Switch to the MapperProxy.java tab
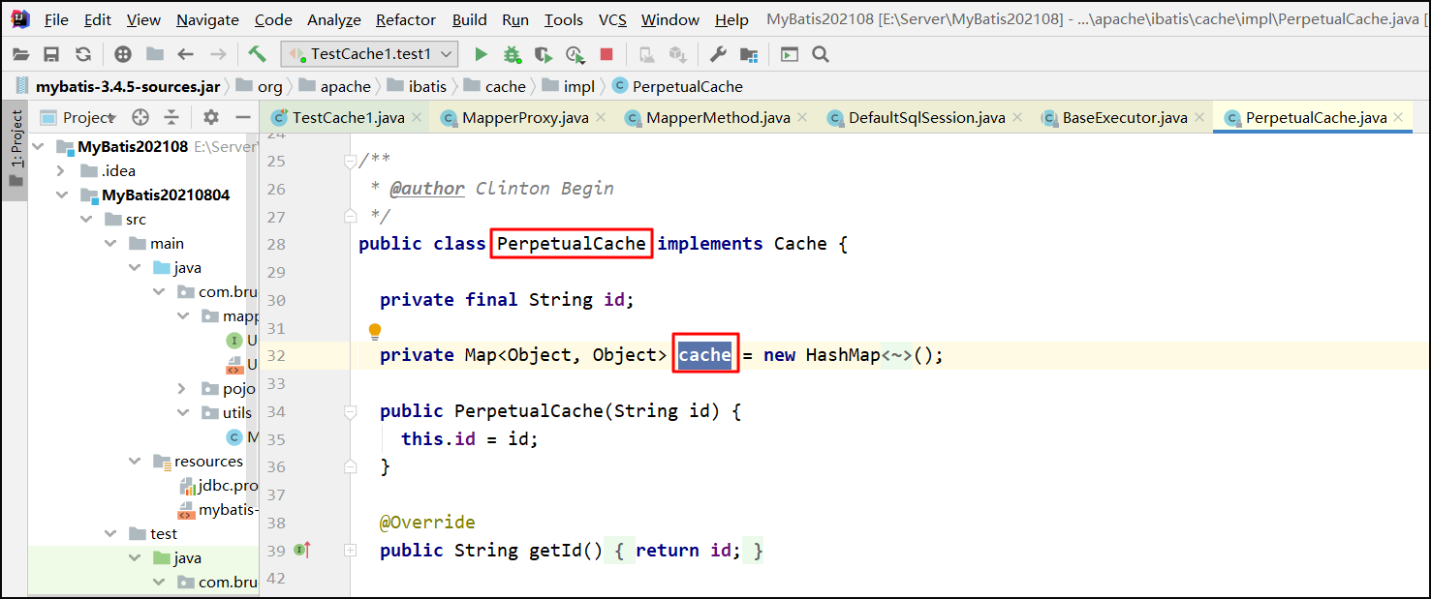This screenshot has width=1431, height=599. pos(525,117)
